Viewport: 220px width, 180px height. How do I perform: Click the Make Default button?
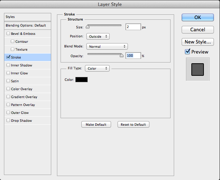tap(96, 125)
